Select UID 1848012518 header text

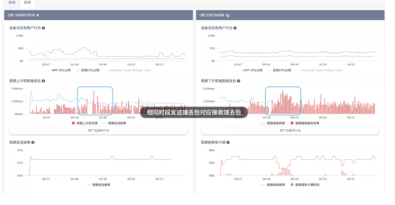click(21, 15)
